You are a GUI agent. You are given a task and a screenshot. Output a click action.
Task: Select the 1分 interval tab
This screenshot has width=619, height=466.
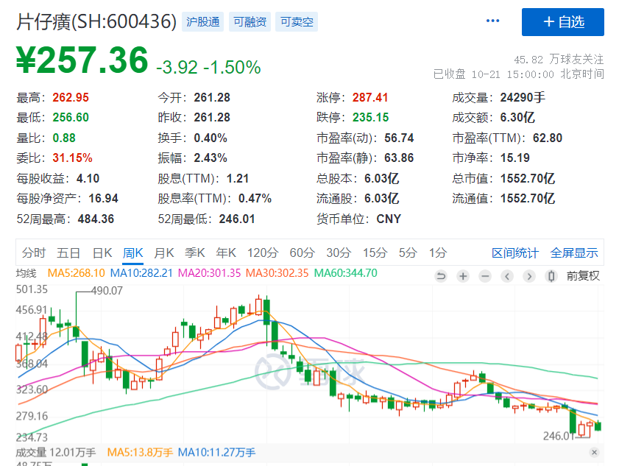pyautogui.click(x=438, y=253)
